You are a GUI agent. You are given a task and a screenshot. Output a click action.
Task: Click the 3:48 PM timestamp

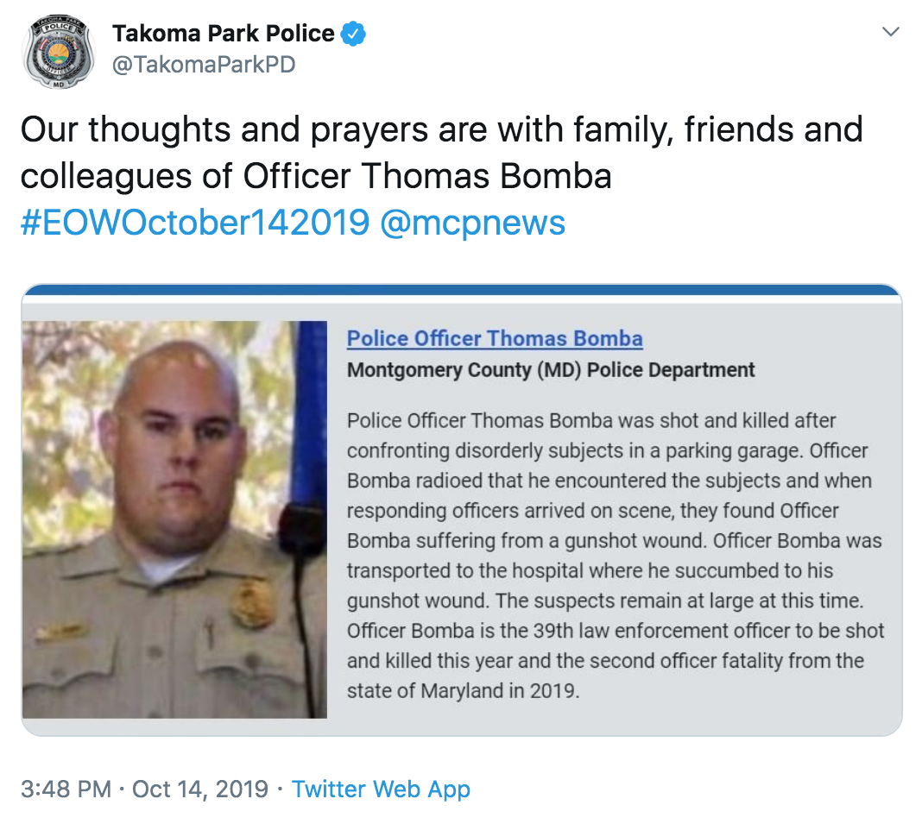66,789
